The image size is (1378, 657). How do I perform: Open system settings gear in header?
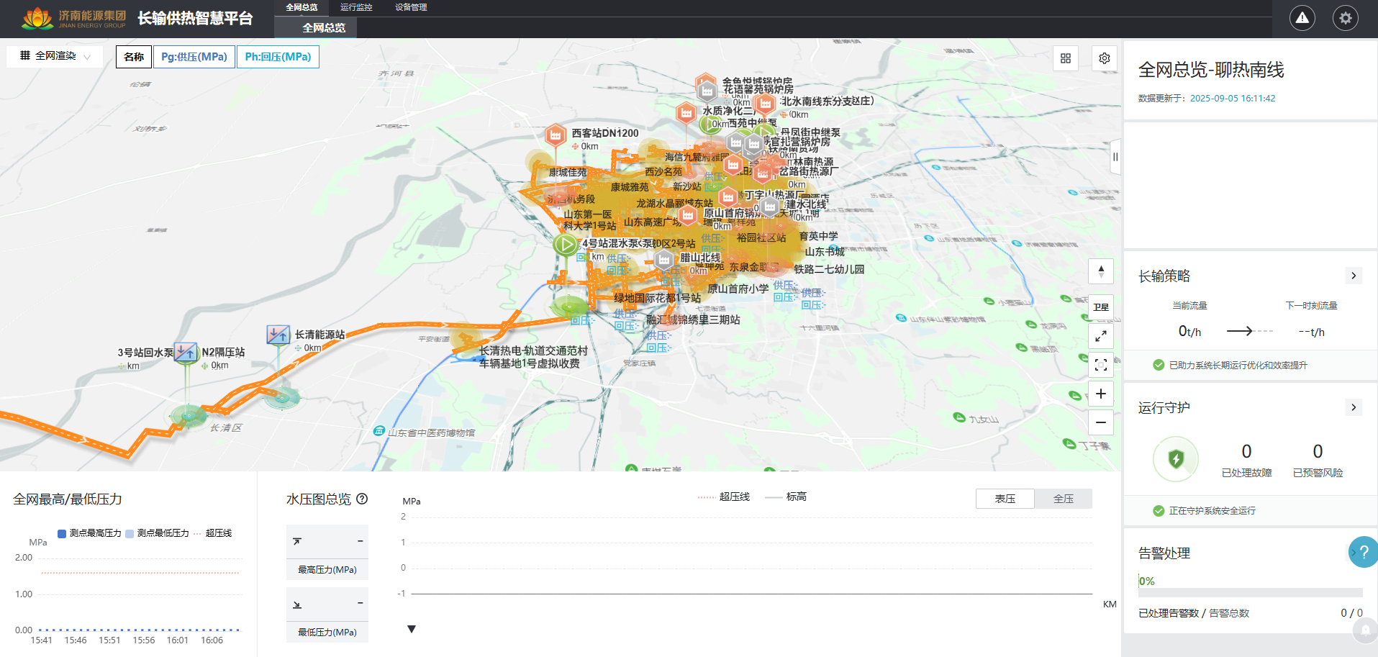pos(1345,18)
